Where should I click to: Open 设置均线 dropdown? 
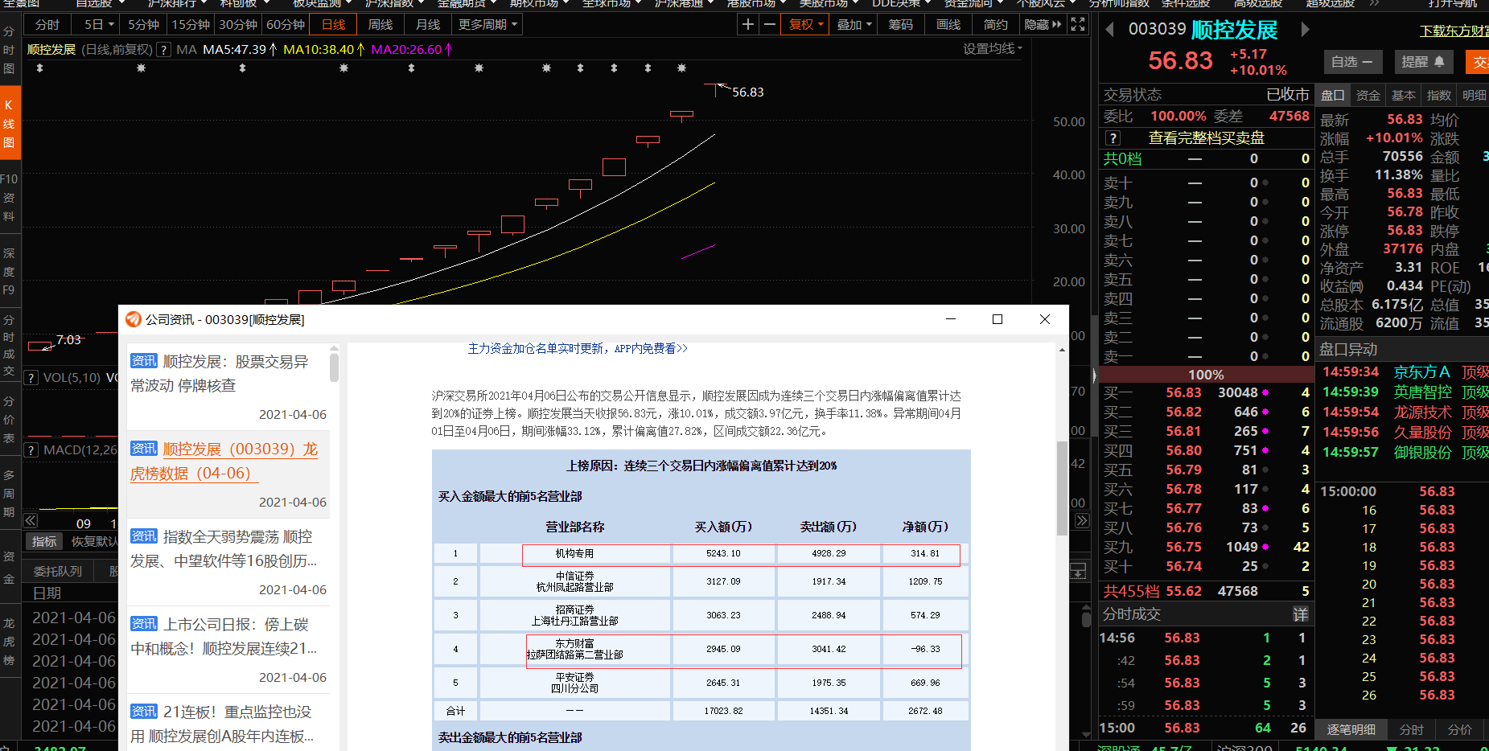(993, 49)
